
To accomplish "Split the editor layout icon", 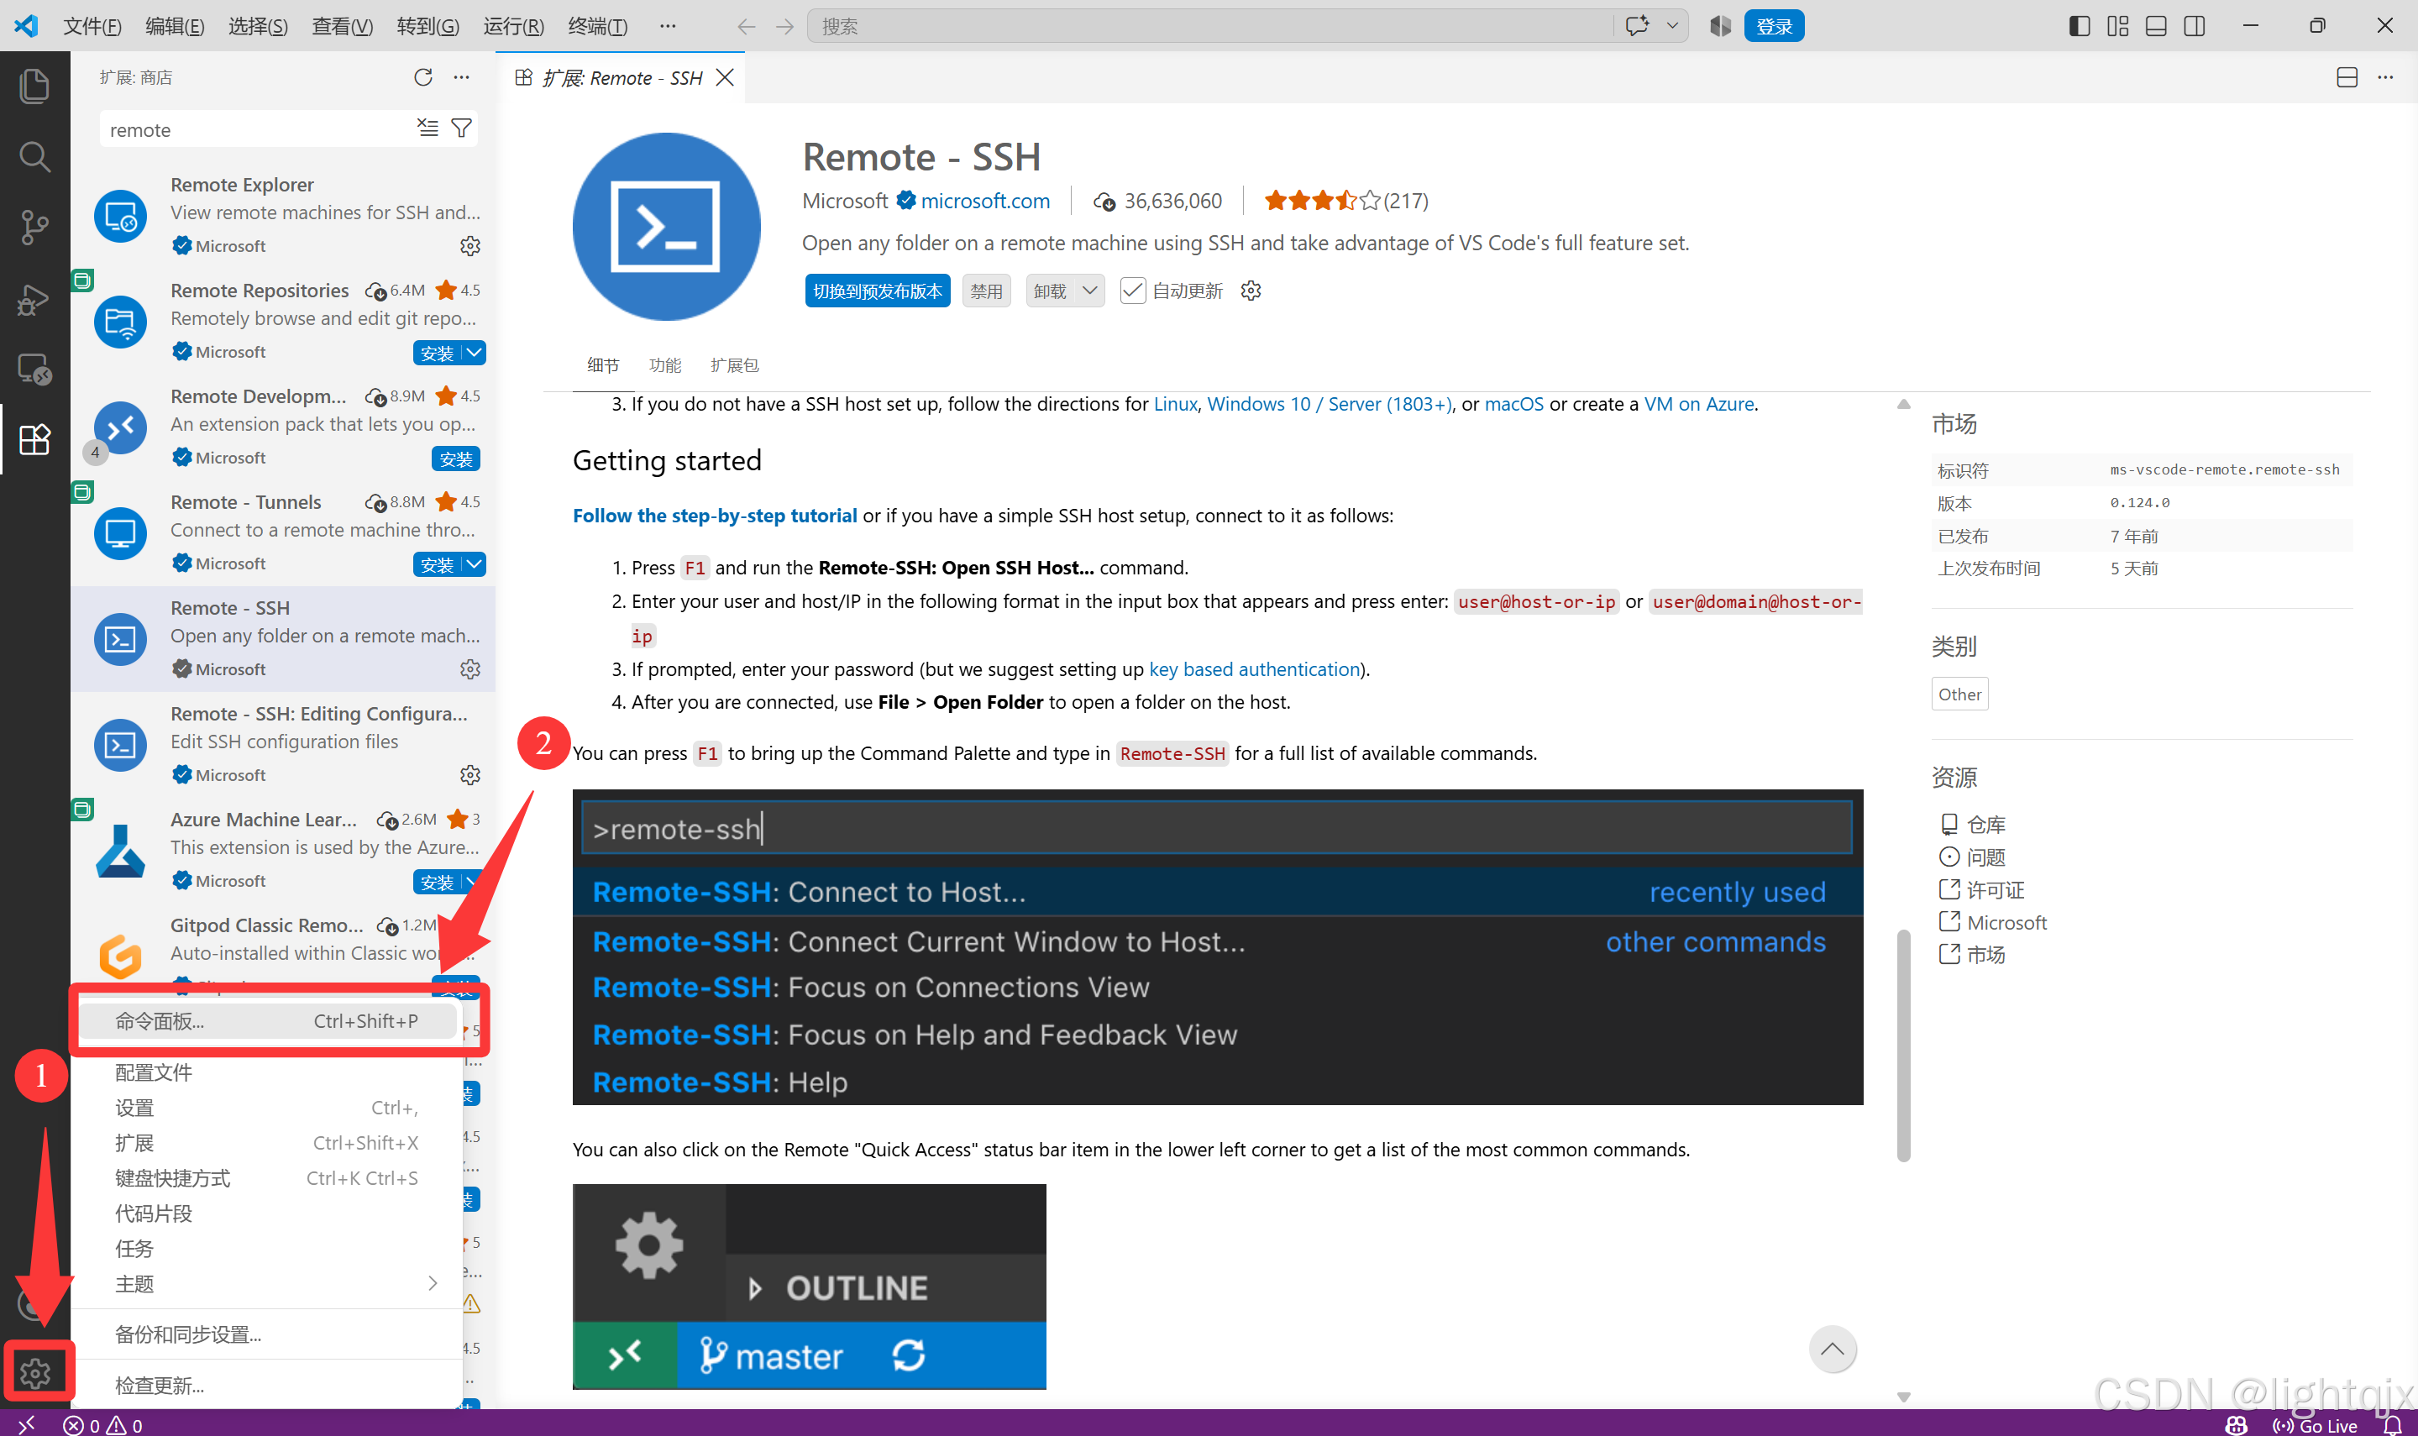I will point(2347,77).
